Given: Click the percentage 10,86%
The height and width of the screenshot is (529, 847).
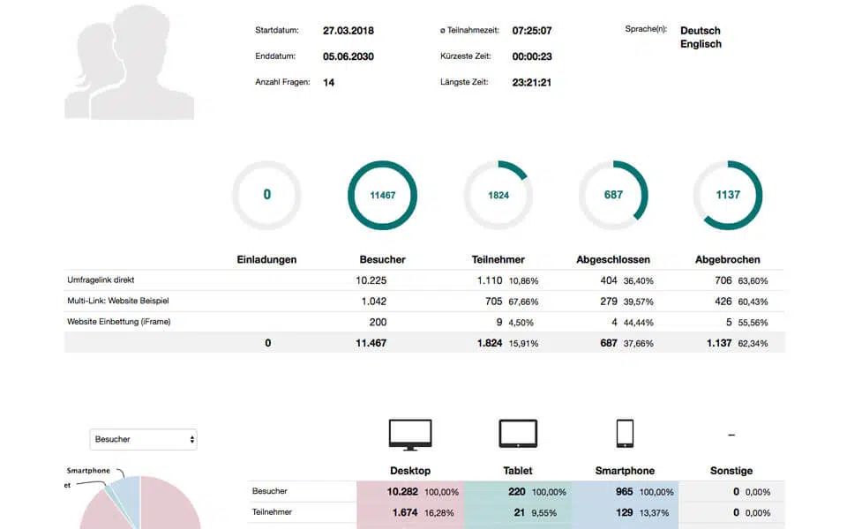Looking at the screenshot, I should 523,281.
